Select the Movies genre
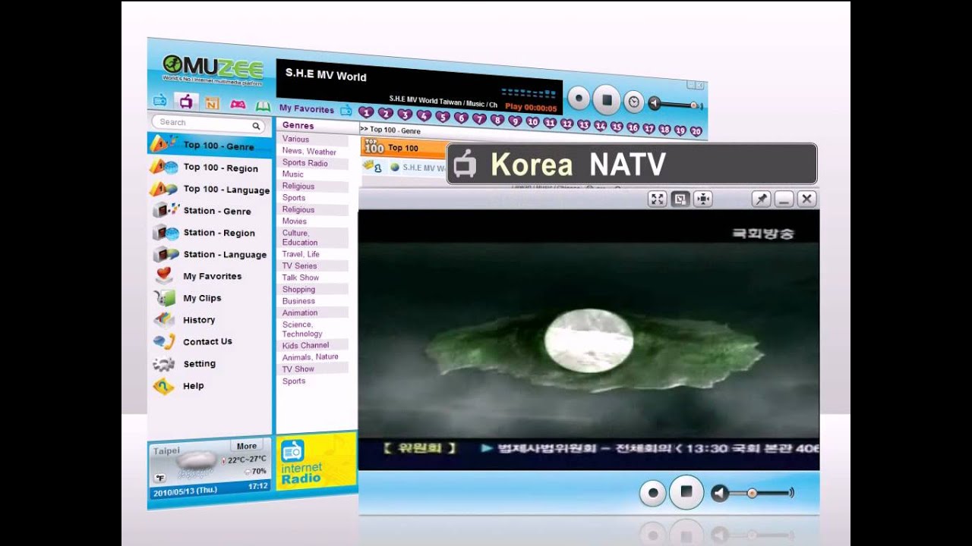 pos(295,221)
